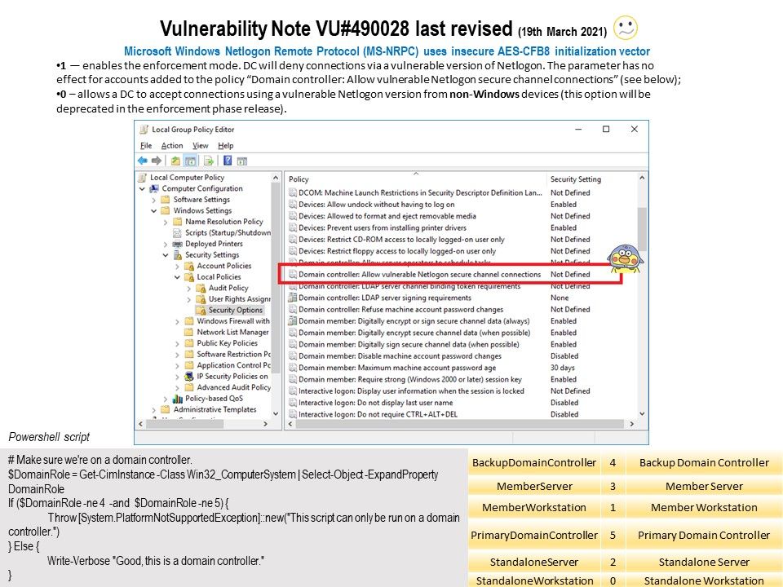Expand the Audit Policy node
Screen dimensions: 783x587
(x=188, y=288)
